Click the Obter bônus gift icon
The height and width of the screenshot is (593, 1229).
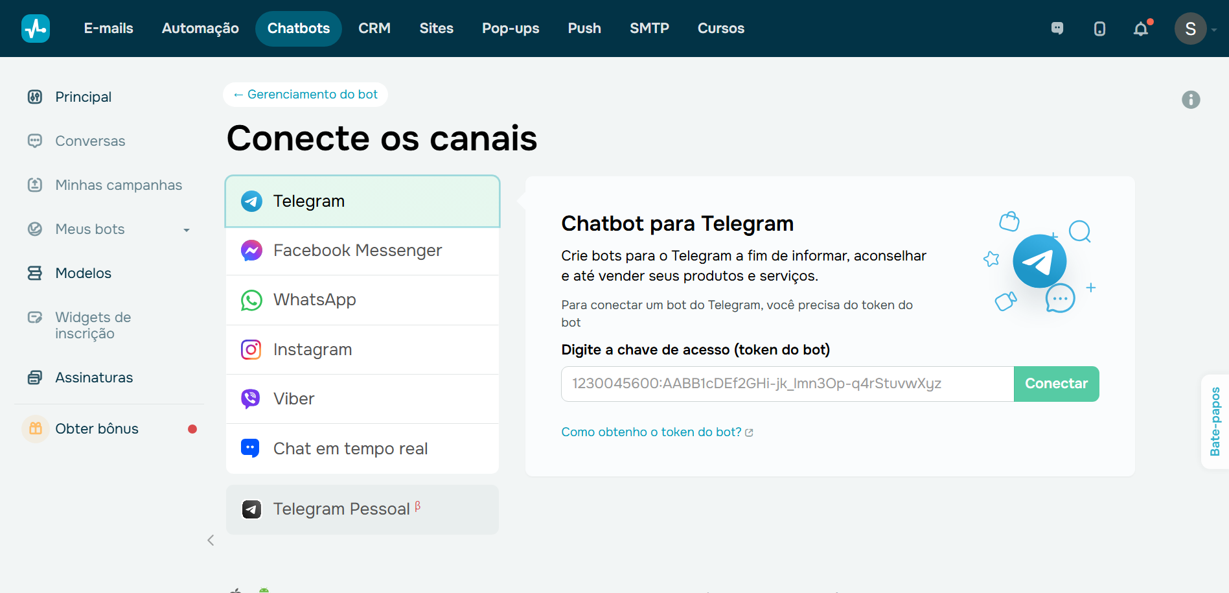click(36, 428)
